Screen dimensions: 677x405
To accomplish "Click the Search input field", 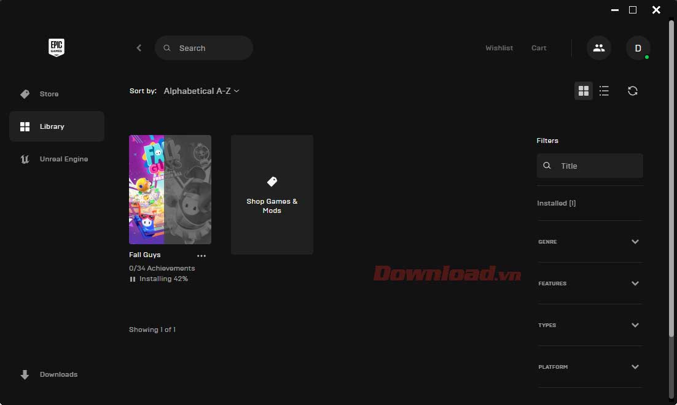I will pos(204,48).
